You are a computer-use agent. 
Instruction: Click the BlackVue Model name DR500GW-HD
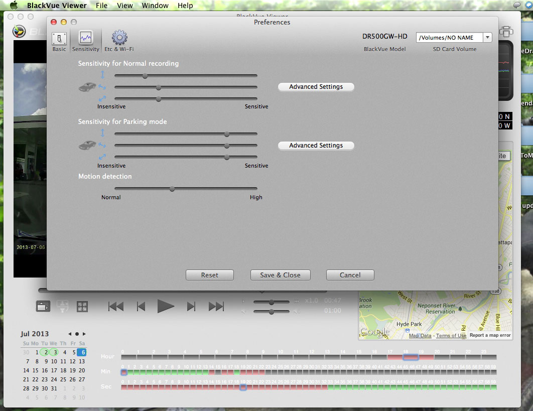pos(384,36)
